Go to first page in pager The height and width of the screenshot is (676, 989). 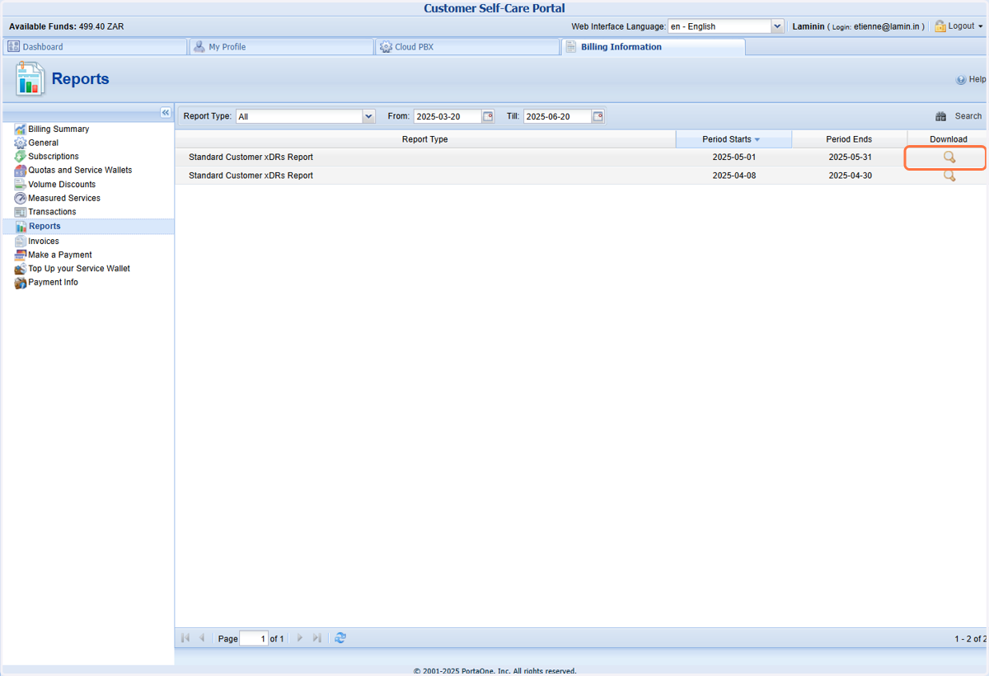point(185,638)
